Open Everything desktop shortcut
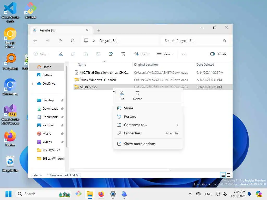 tap(10, 61)
